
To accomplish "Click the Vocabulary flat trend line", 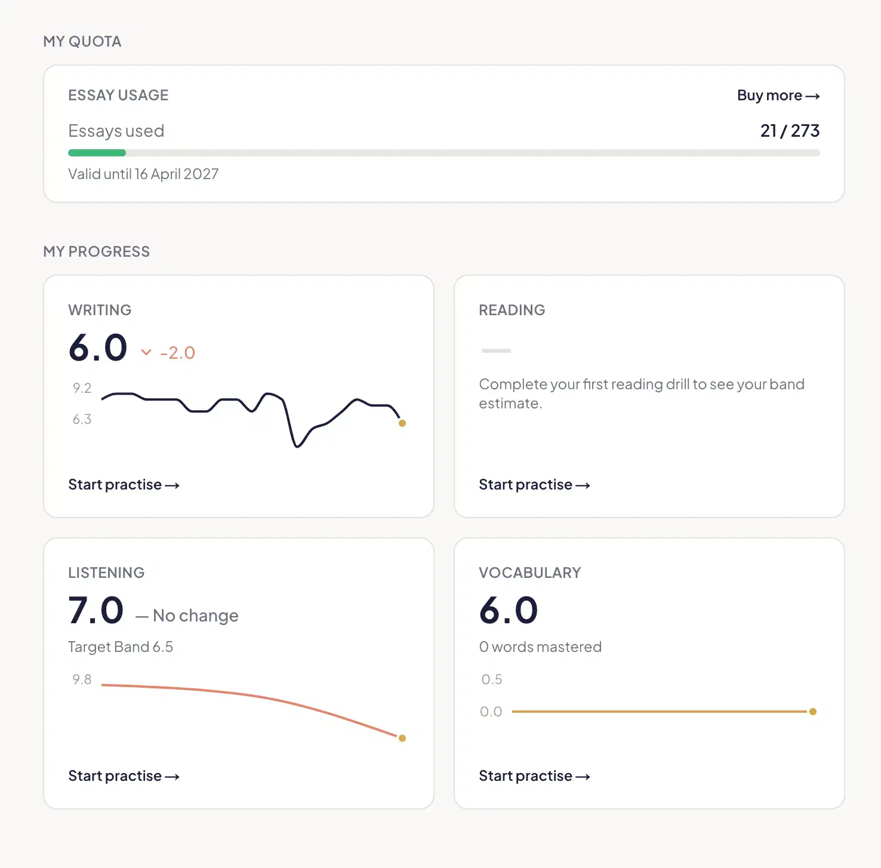I will click(x=664, y=712).
